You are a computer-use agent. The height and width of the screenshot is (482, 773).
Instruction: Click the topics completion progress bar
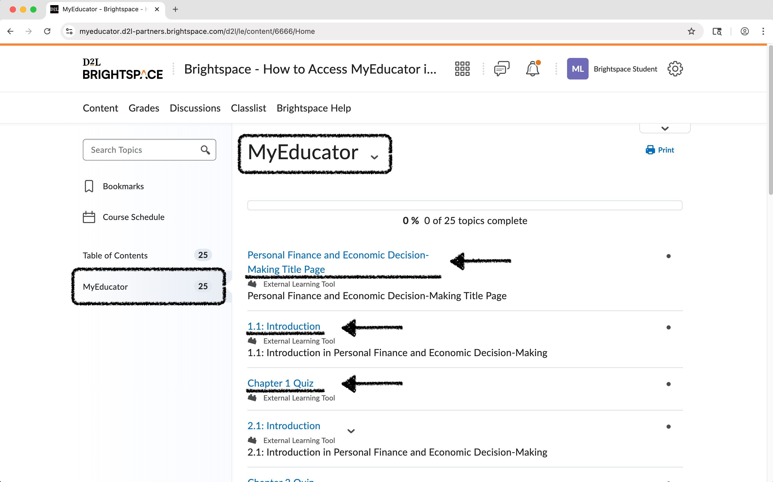point(465,205)
